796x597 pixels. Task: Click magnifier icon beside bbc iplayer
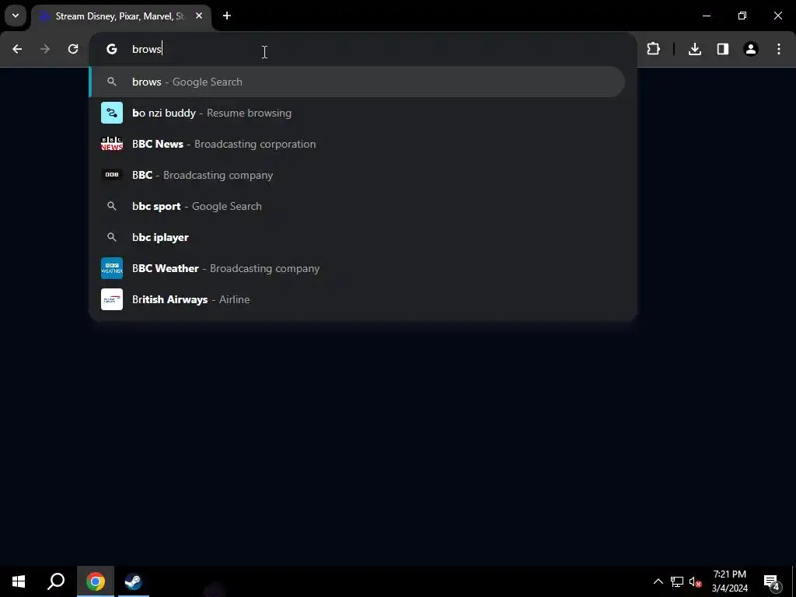coord(112,237)
